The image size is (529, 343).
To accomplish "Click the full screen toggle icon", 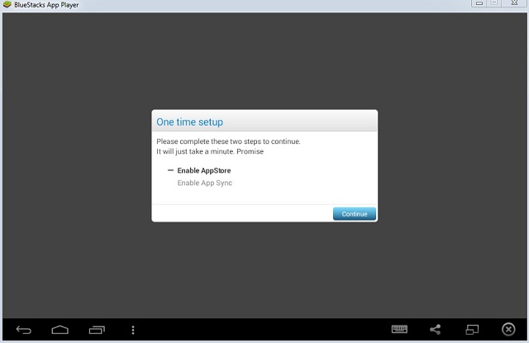I will [x=472, y=330].
